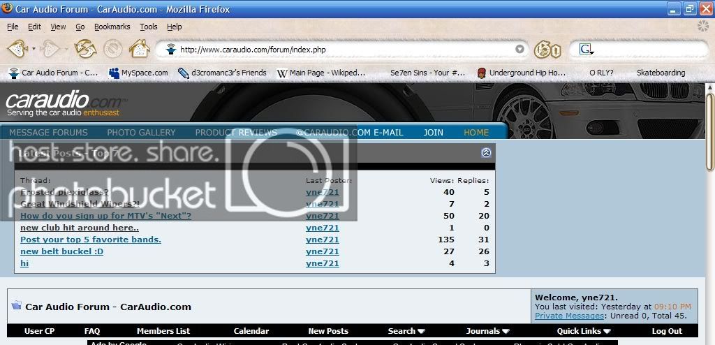715x345 pixels.
Task: Open the MySpace.com bookmark
Action: click(138, 73)
